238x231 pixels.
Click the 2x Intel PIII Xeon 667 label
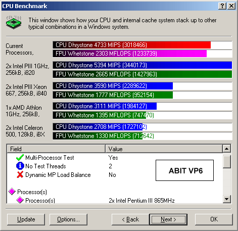click(x=26, y=90)
